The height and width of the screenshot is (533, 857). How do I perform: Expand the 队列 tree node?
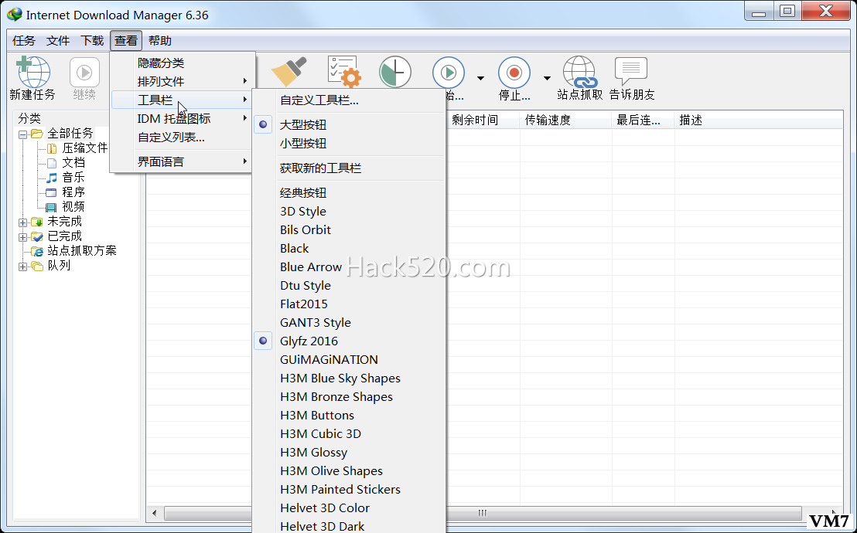pos(22,267)
